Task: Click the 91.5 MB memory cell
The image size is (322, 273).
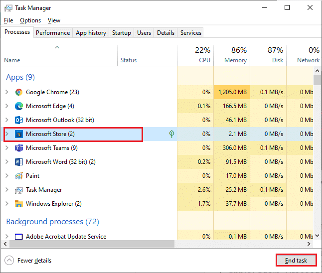Action: pyautogui.click(x=232, y=162)
